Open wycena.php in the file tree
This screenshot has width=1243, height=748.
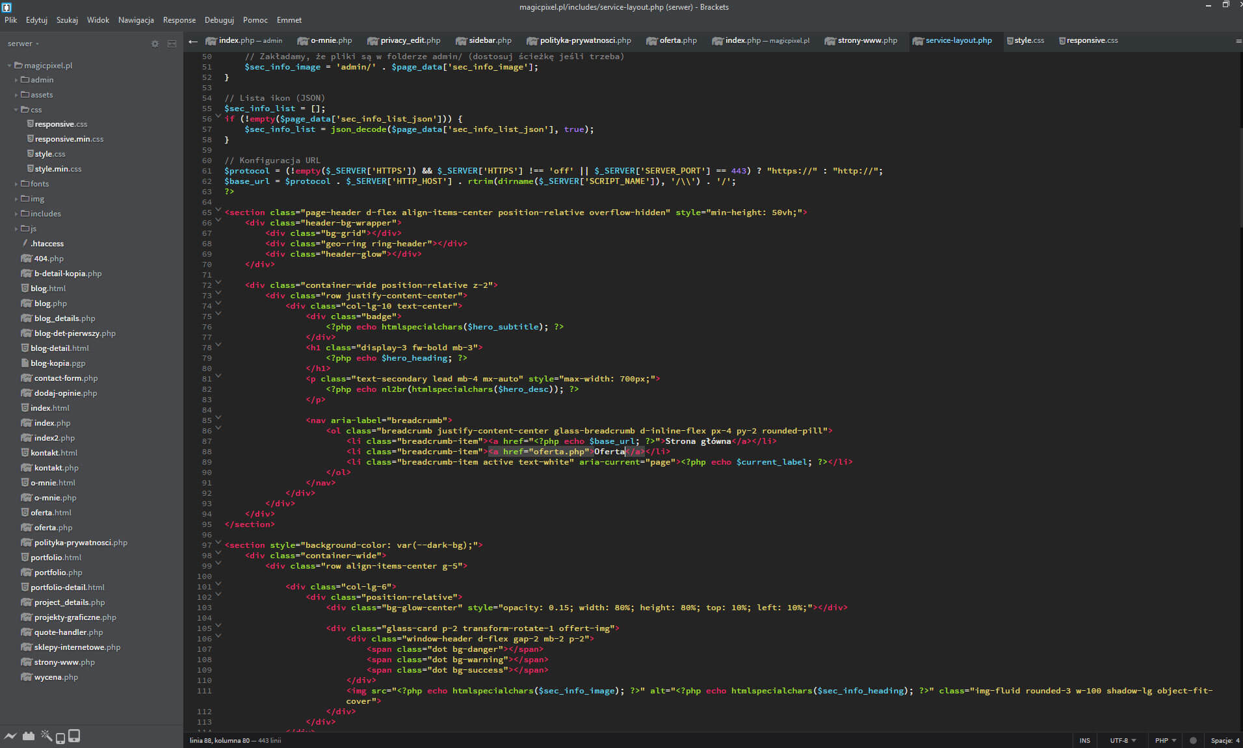pos(56,677)
